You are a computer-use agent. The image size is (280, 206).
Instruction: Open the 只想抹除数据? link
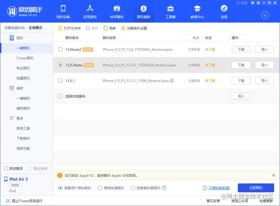point(220,188)
